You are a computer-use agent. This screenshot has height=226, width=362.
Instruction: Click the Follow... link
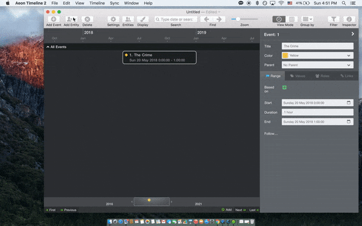[271, 134]
